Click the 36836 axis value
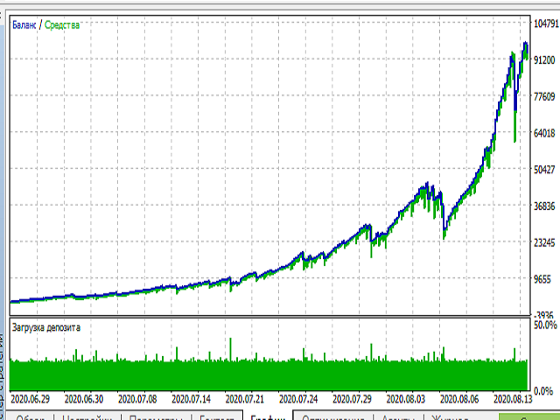 tap(544, 206)
